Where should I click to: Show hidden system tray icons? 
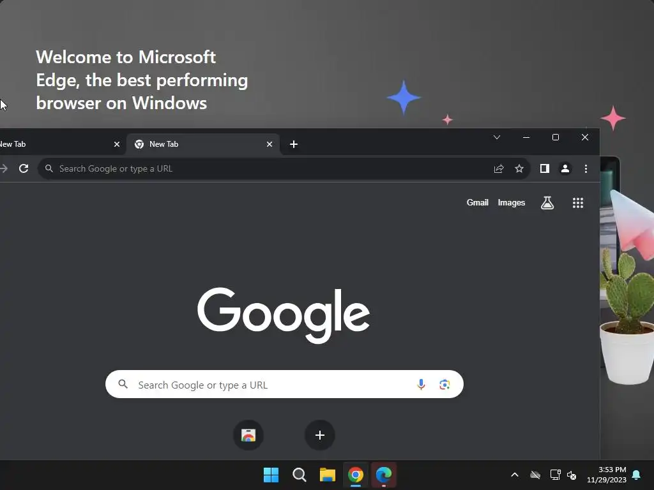[x=515, y=475]
